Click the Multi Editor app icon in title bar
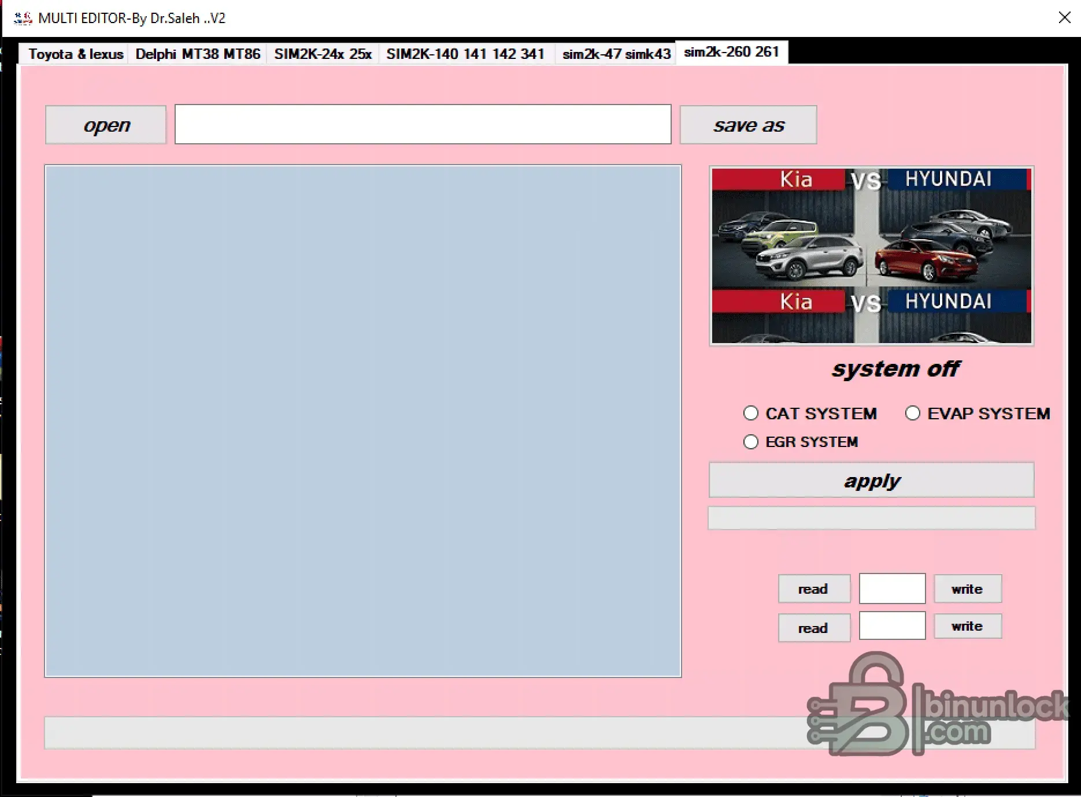 [23, 18]
